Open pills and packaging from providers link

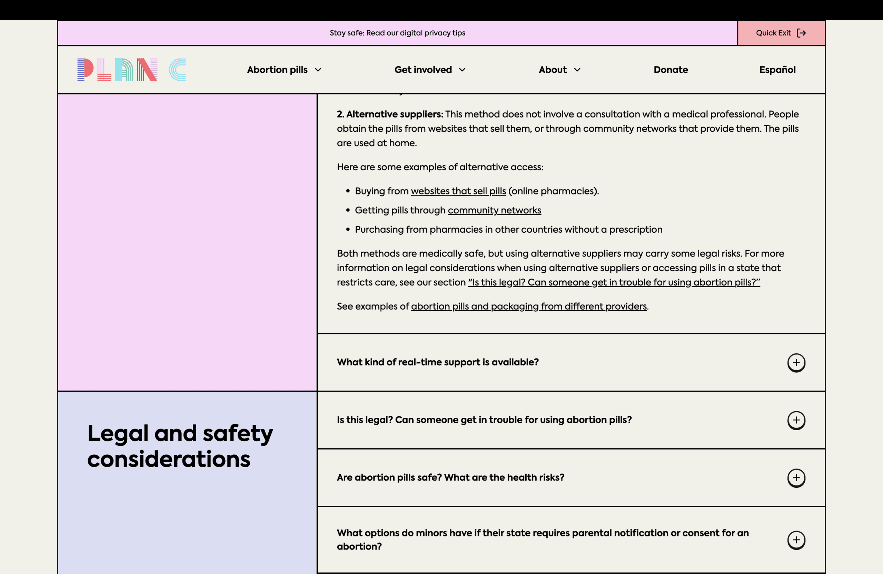529,306
